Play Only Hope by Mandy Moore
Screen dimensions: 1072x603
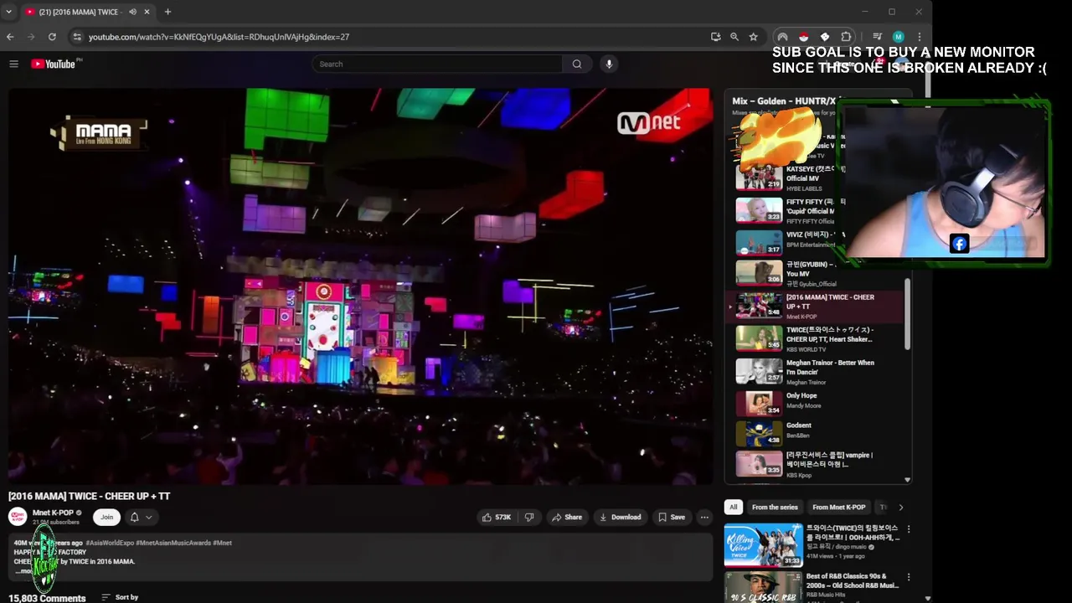point(814,404)
